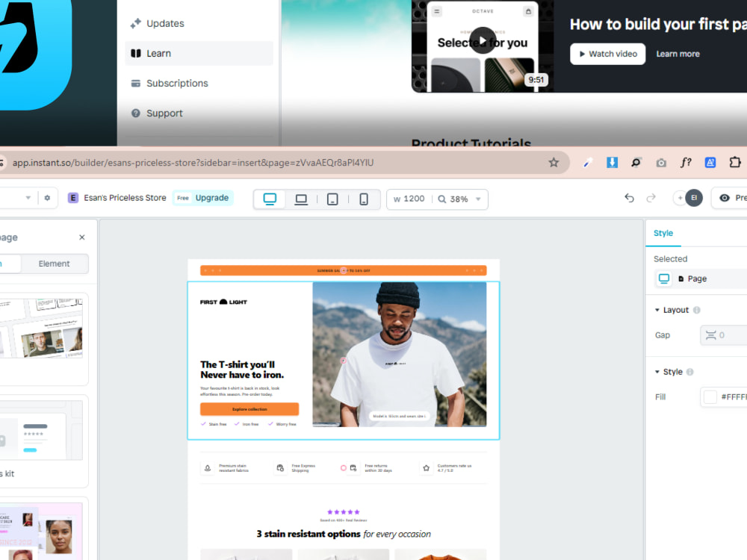Switch to the desktop breakpoint view
The height and width of the screenshot is (560, 747).
tap(270, 199)
